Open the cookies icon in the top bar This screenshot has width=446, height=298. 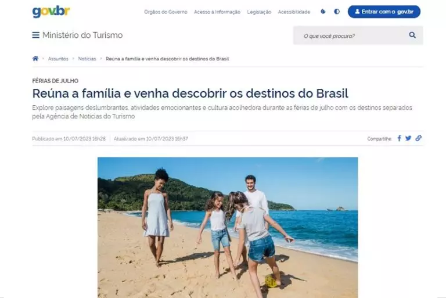pyautogui.click(x=323, y=12)
